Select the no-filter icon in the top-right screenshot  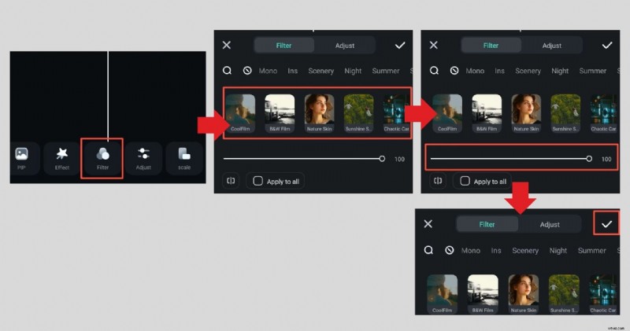tap(454, 71)
